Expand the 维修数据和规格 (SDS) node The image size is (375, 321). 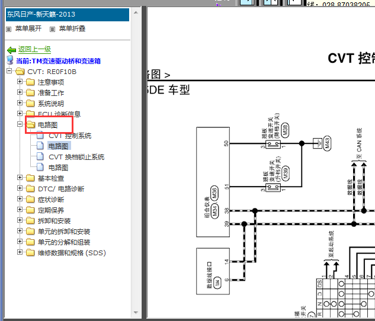coord(20,252)
